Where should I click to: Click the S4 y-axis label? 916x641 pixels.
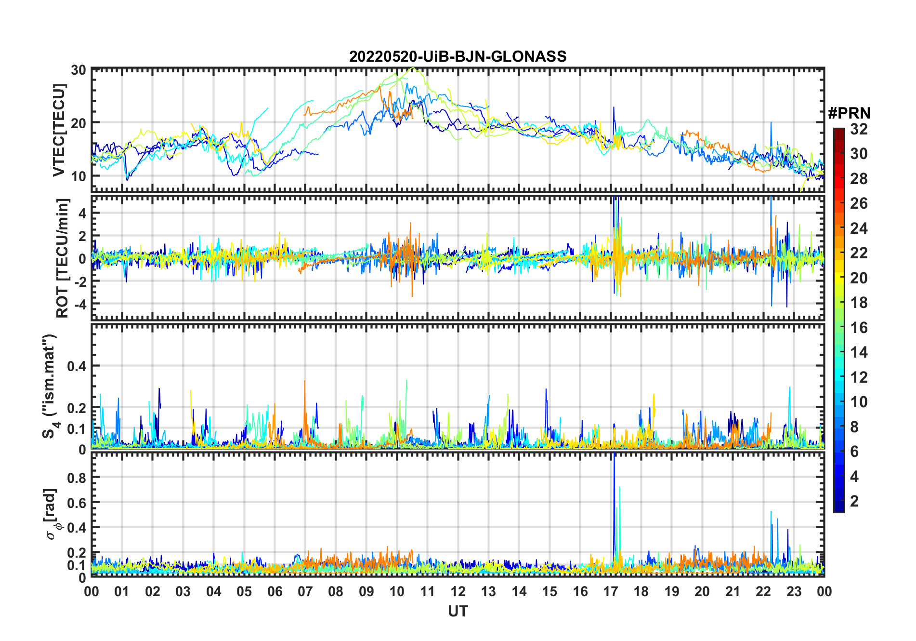[49, 387]
